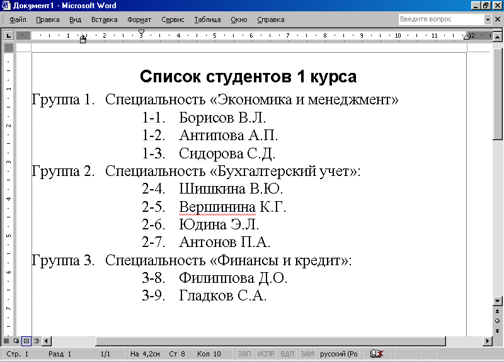The image size is (504, 362).
Task: Click the tab-stop type selector on ruler
Action: point(8,35)
